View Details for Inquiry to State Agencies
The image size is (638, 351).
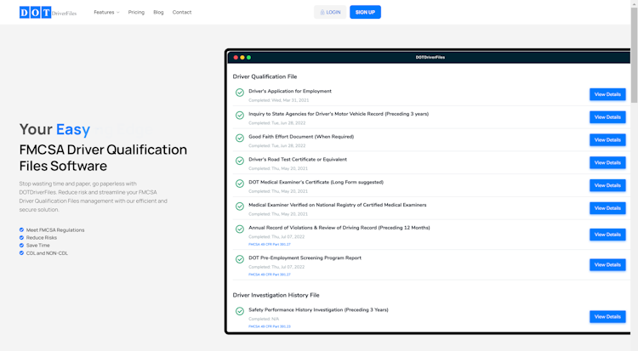click(607, 117)
